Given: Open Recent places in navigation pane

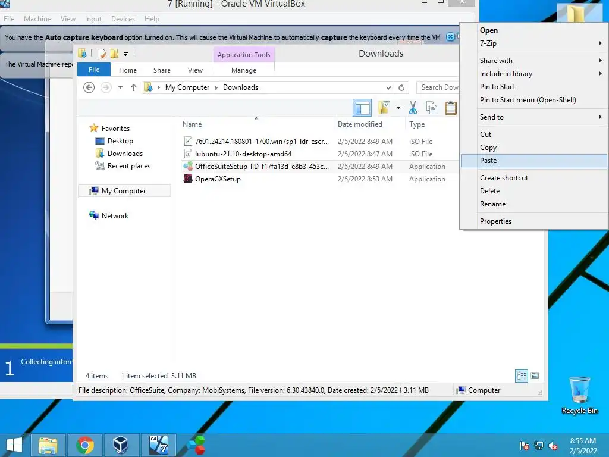Looking at the screenshot, I should click(129, 166).
